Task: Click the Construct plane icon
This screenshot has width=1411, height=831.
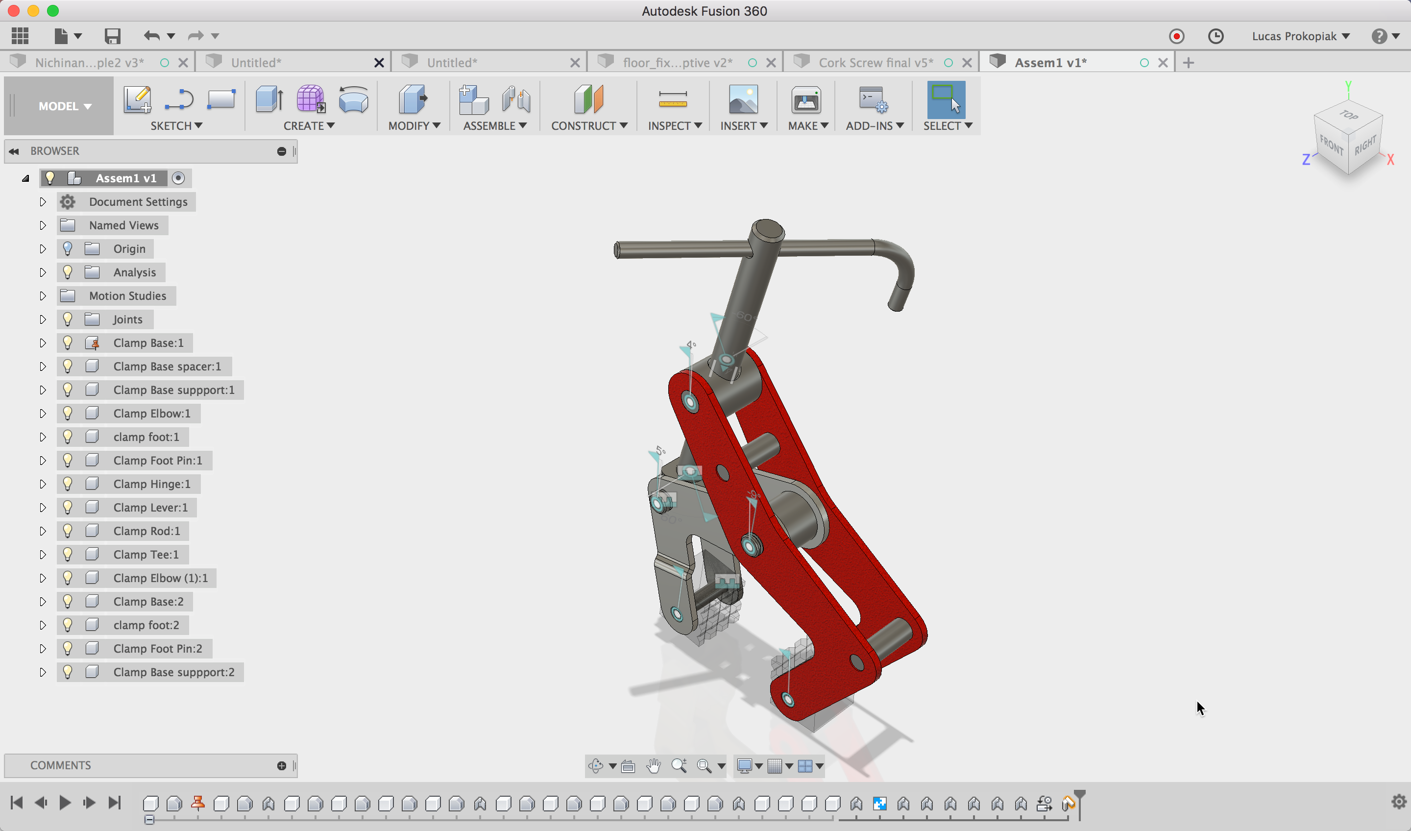Action: coord(588,99)
